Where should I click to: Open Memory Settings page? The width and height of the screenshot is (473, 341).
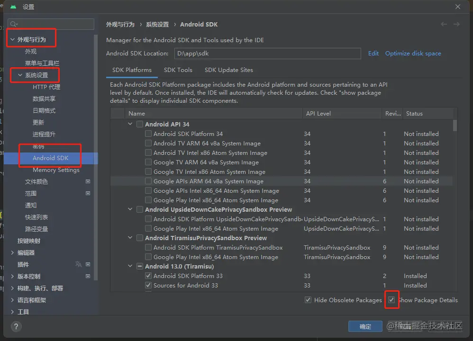pos(56,170)
